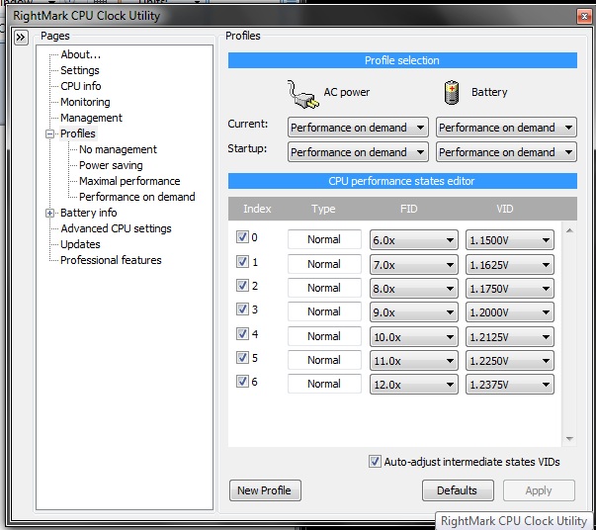Select the Power saving profile
Image resolution: width=596 pixels, height=530 pixels.
111,165
